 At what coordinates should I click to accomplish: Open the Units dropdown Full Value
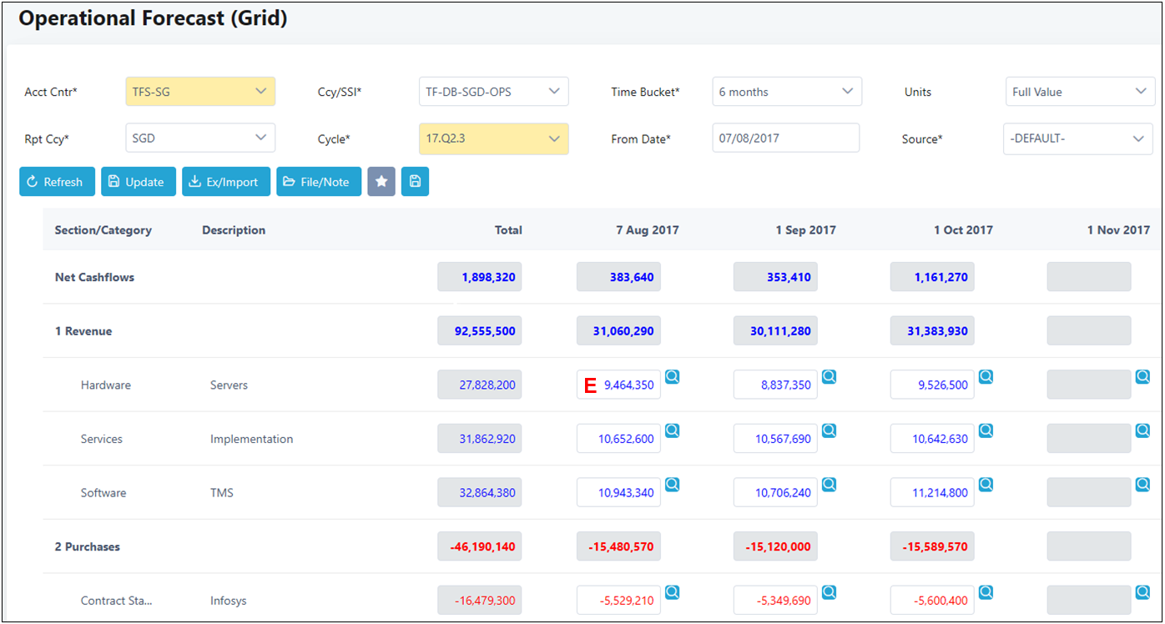tap(1080, 92)
